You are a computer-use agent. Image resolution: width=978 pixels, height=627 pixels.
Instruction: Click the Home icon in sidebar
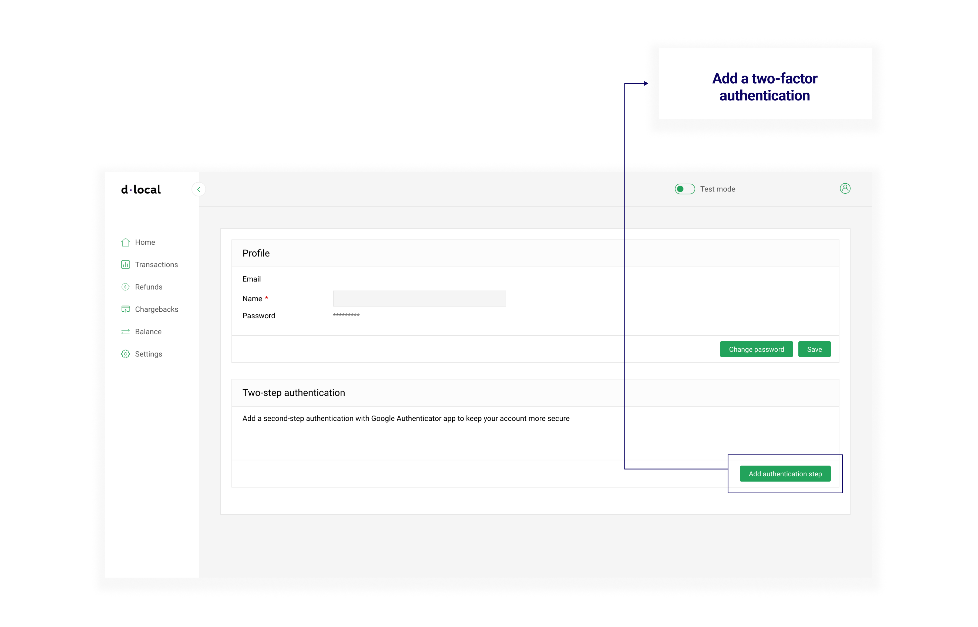pos(125,242)
